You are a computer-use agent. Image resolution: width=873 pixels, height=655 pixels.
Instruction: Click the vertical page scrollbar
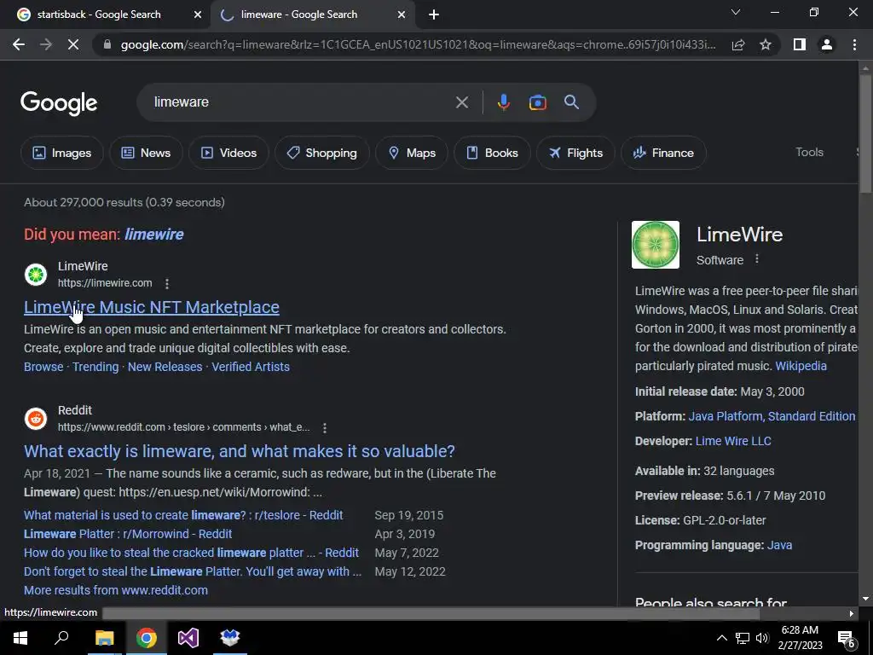pyautogui.click(x=865, y=134)
